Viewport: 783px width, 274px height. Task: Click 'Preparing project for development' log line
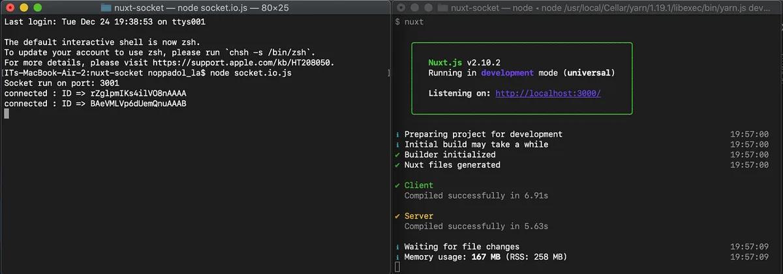point(484,134)
